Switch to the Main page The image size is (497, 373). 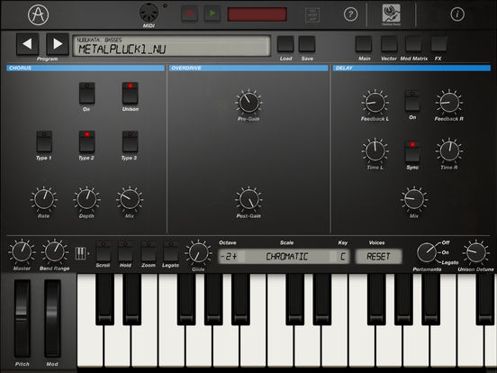pyautogui.click(x=364, y=44)
